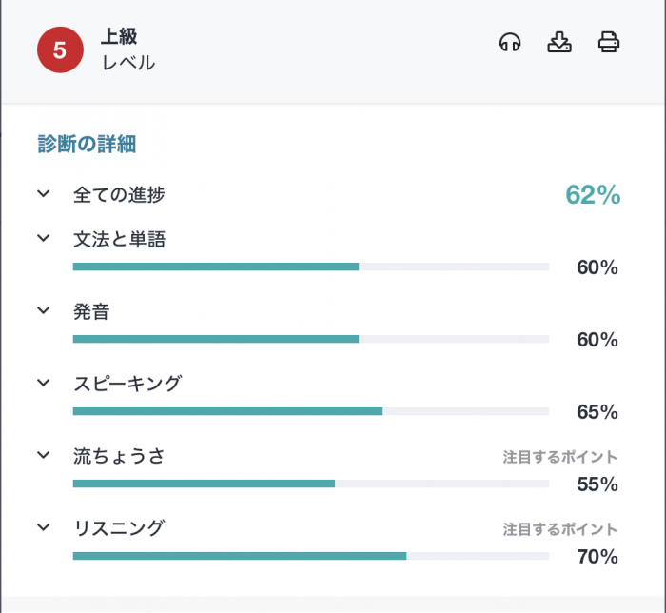Expand the 流ちょうさ section chevron
This screenshot has width=666, height=613.
pos(43,455)
